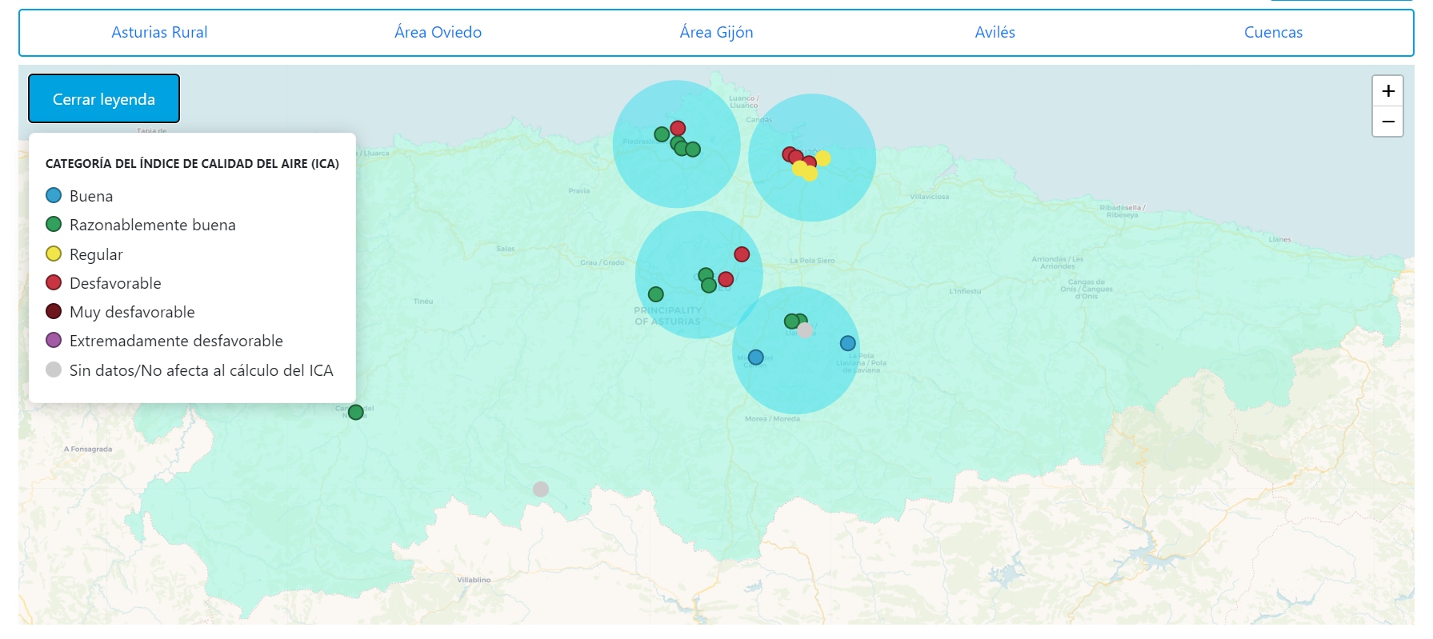This screenshot has height=639, width=1433.
Task: Open the Cuencas tab
Action: [1273, 33]
